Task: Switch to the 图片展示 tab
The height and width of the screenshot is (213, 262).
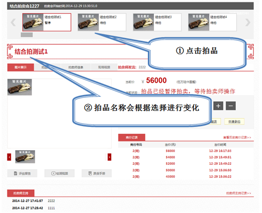Action: [x=20, y=67]
